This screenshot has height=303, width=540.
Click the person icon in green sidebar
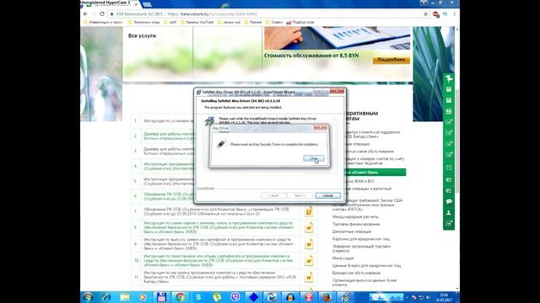[449, 213]
